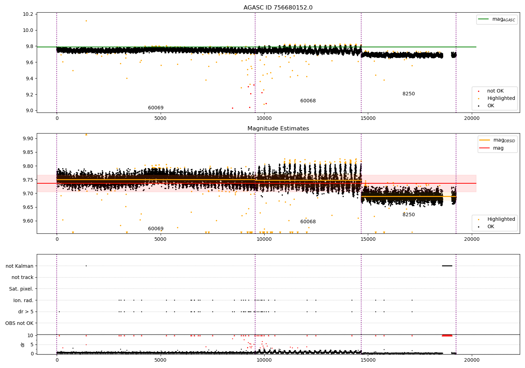Click the "20000" x-tick under the top plot
525x368 pixels.
tap(471, 118)
